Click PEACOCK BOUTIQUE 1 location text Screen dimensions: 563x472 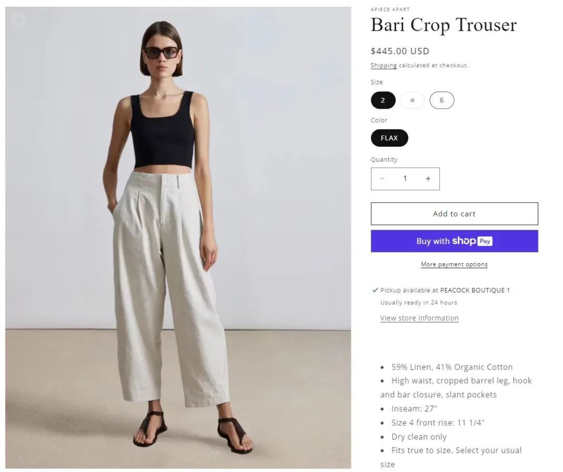point(475,290)
